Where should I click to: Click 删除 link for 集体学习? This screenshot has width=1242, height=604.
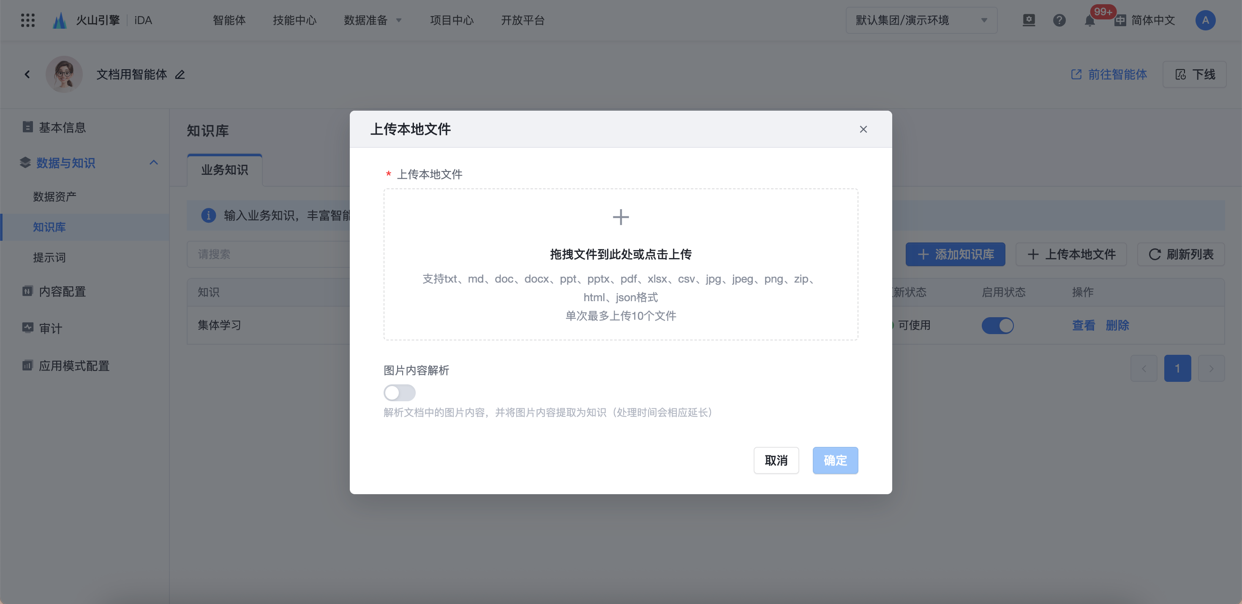[1117, 325]
